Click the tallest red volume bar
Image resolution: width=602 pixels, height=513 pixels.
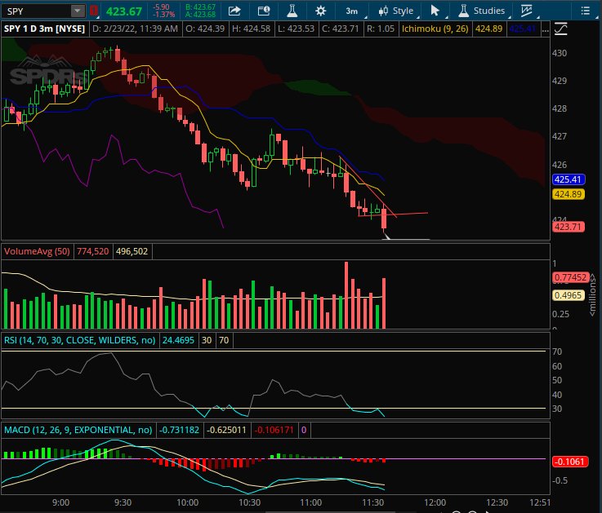tap(346, 295)
